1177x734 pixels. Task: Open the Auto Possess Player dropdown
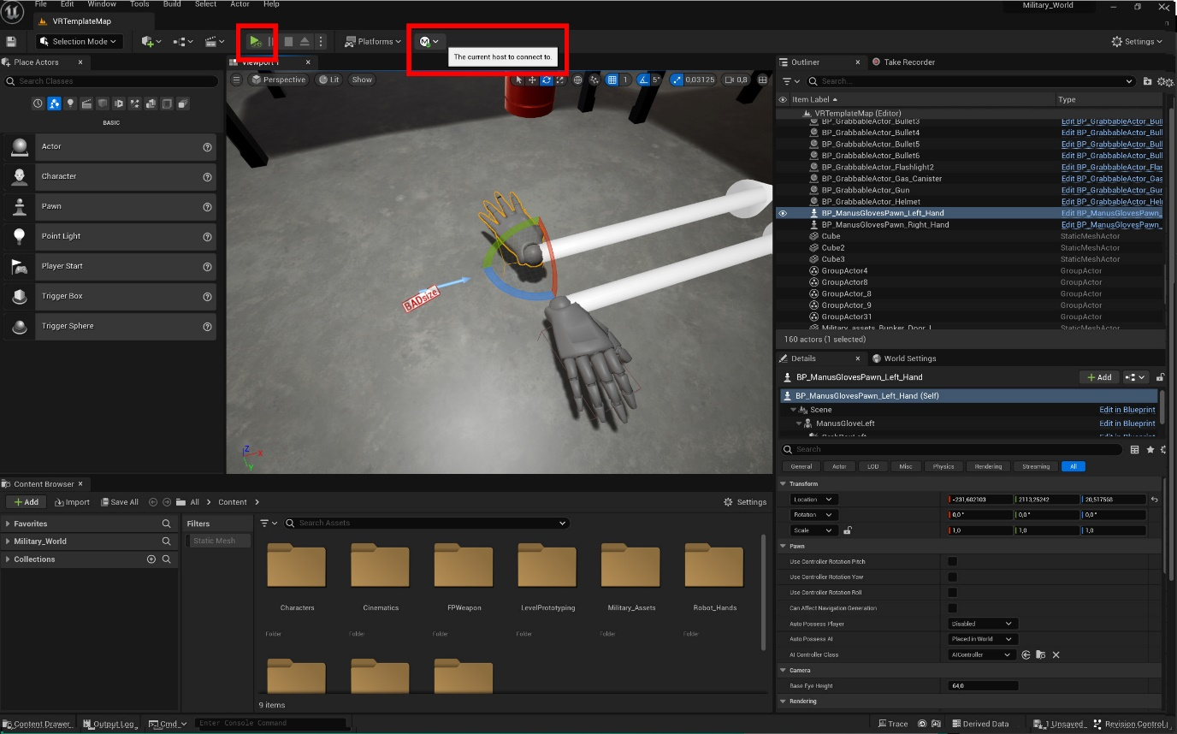(x=982, y=624)
